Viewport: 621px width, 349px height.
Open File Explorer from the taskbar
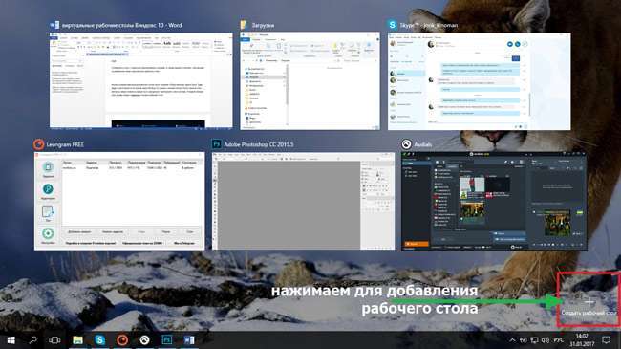point(77,340)
